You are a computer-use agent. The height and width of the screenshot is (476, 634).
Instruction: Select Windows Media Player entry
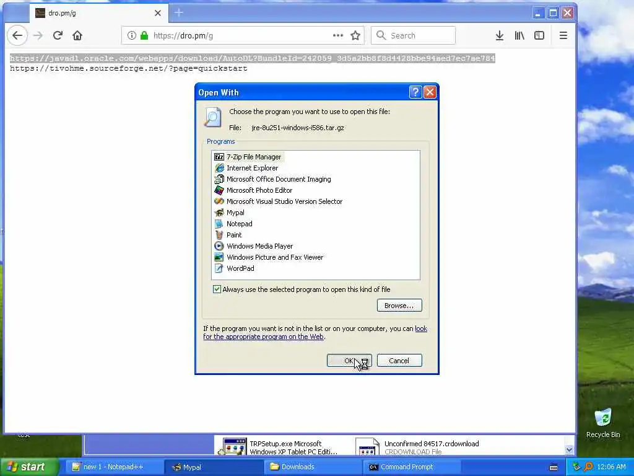(254, 246)
